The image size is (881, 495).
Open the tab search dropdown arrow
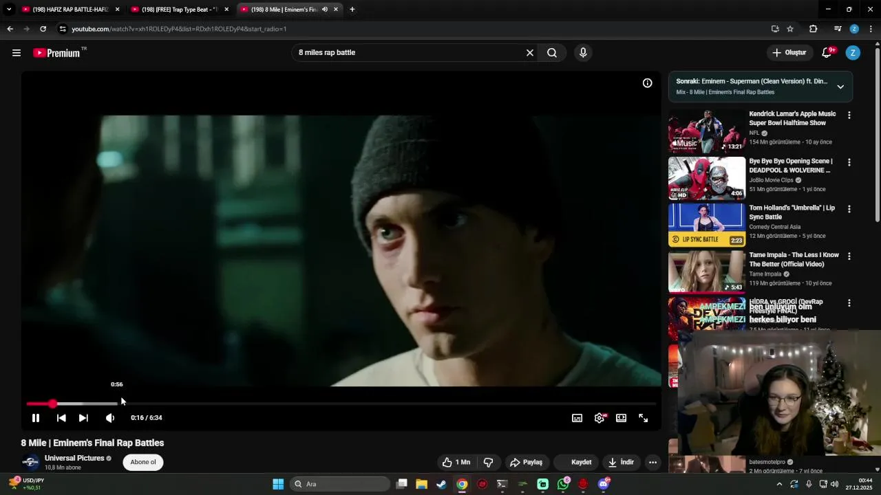(x=9, y=10)
